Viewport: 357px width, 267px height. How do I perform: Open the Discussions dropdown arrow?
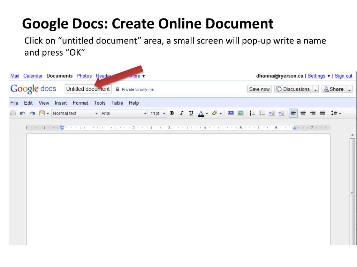coord(315,89)
